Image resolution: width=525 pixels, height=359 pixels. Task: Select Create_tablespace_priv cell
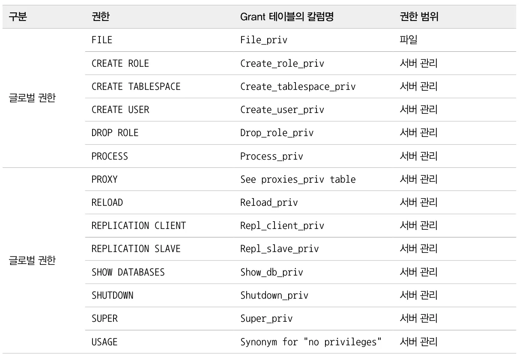point(298,87)
